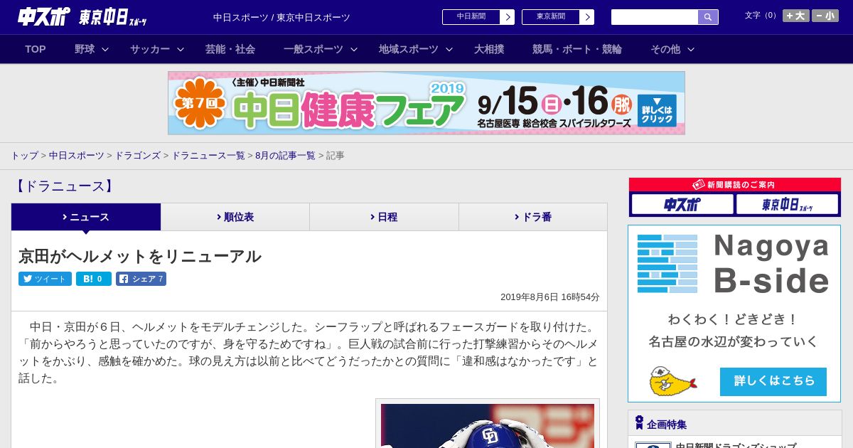Bookmark article with Hatena B! button
This screenshot has width=853, height=448.
pyautogui.click(x=94, y=279)
